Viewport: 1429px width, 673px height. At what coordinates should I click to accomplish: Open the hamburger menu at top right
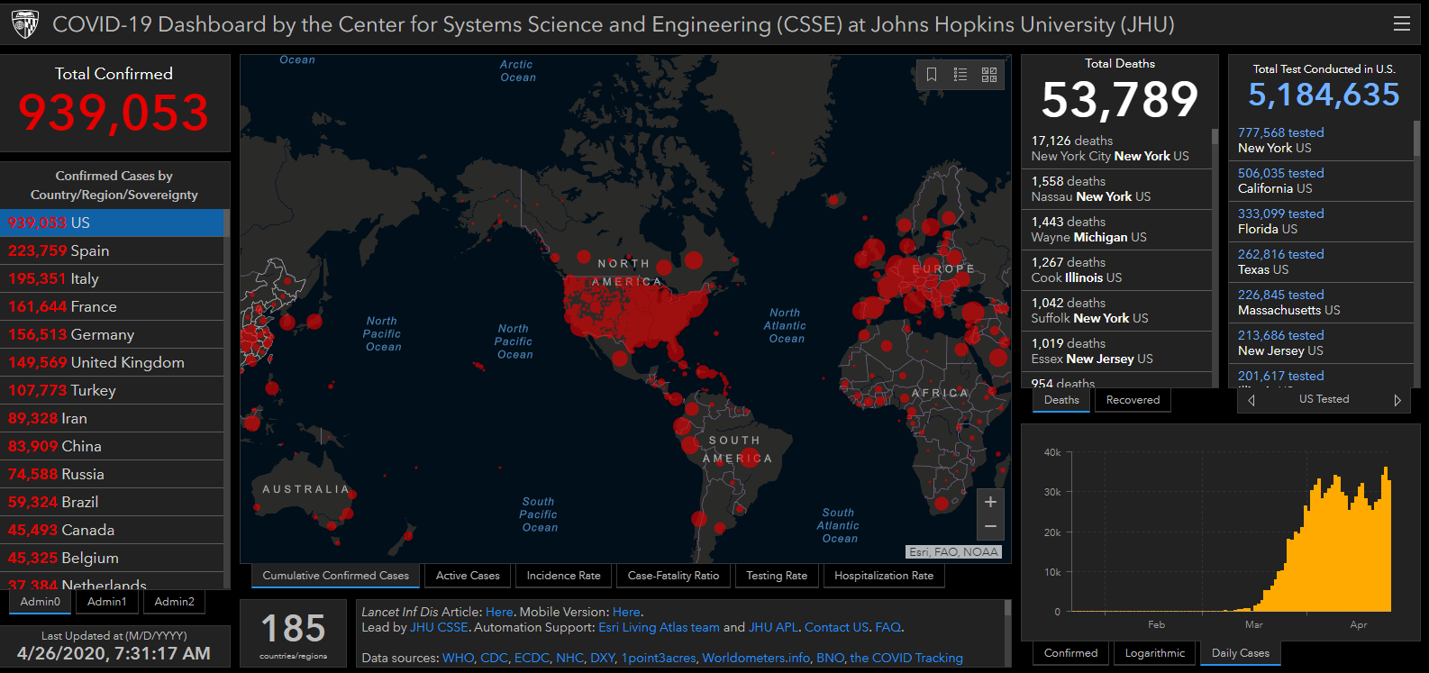click(1401, 24)
